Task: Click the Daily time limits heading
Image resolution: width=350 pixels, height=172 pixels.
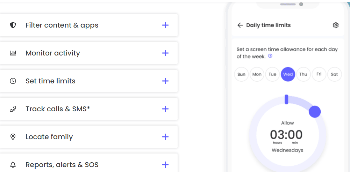Action: pos(268,25)
